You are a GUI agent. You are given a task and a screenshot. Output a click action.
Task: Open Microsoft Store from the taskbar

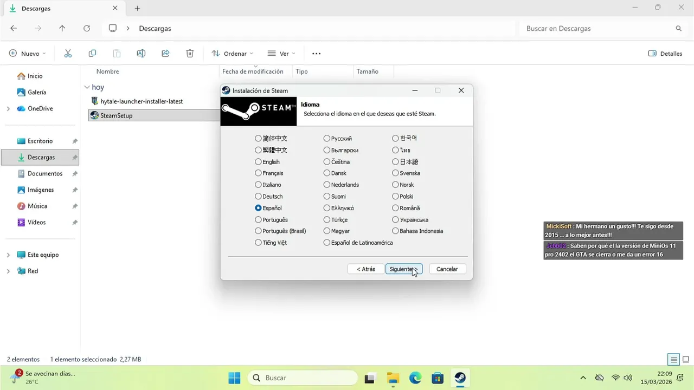pos(438,378)
